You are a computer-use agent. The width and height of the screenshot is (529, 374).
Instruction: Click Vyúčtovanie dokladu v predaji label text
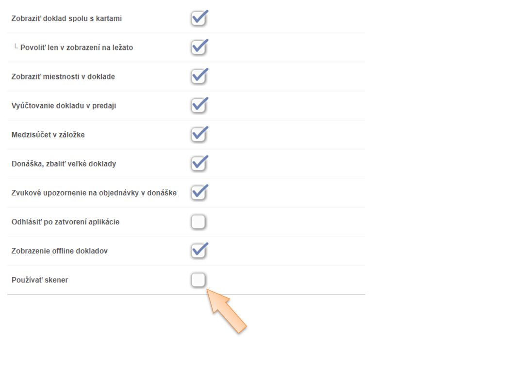(64, 106)
